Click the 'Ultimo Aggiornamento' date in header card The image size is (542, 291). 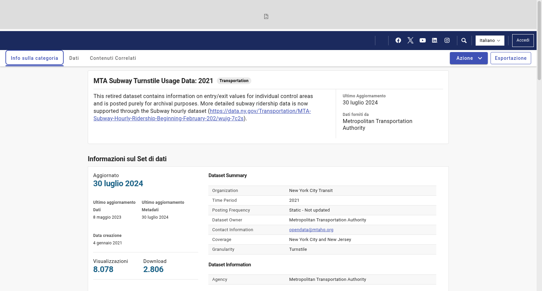[360, 103]
